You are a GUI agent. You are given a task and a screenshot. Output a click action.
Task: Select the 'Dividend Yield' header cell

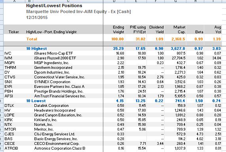[156, 30]
